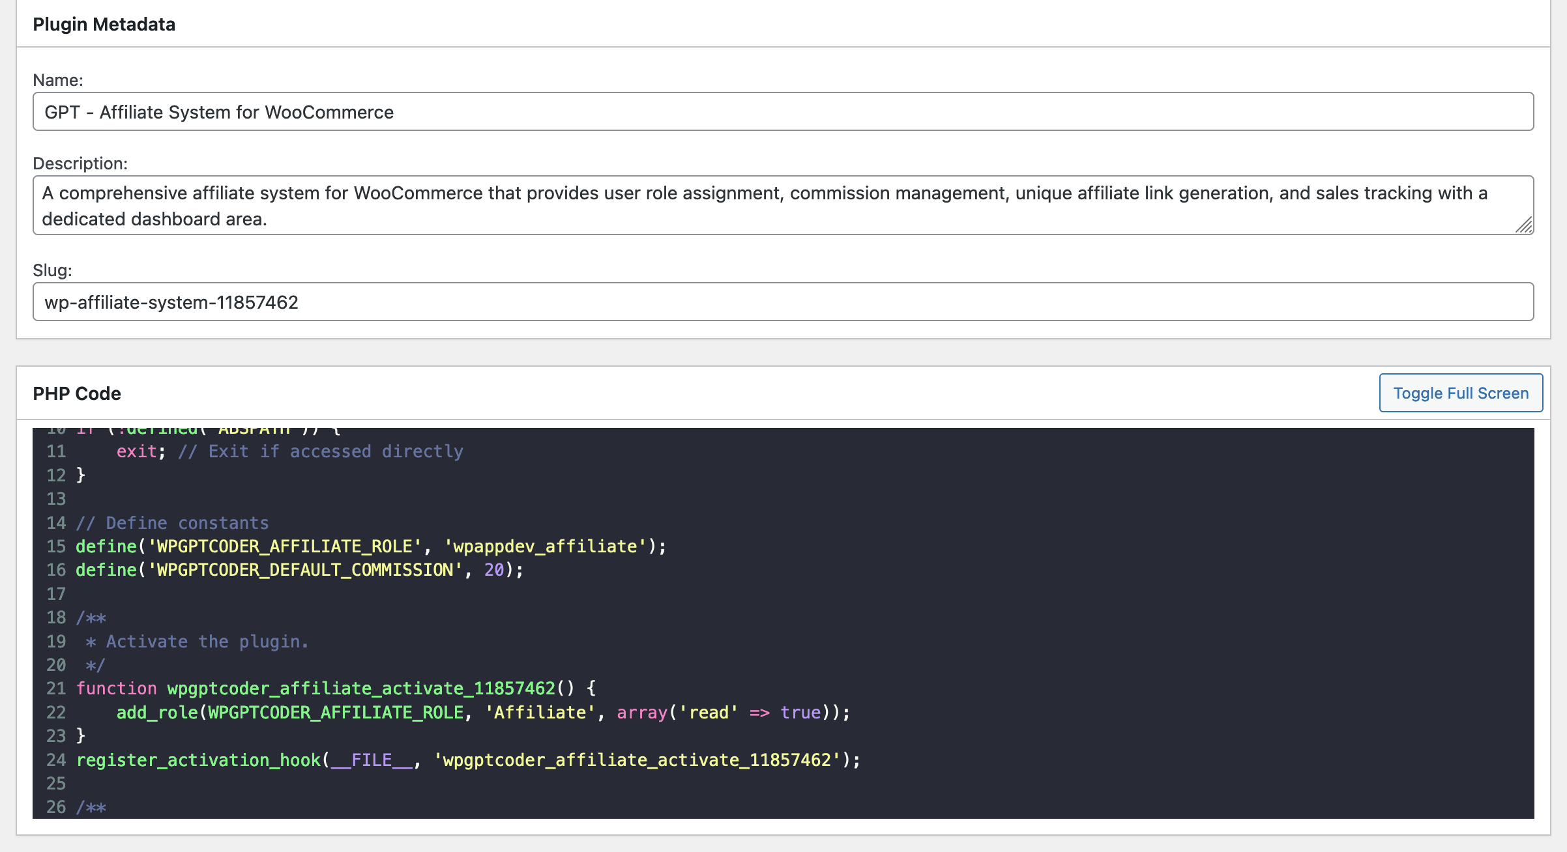
Task: Place cursor on commission value 20
Action: [494, 570]
